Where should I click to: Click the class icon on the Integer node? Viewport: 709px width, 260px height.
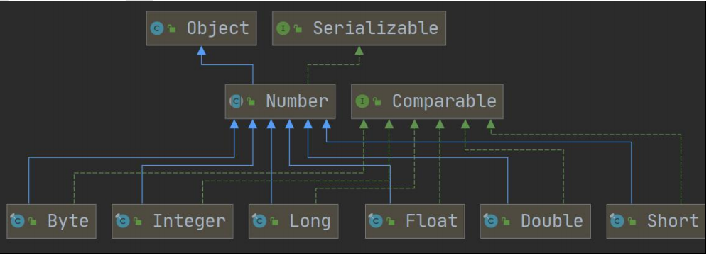pos(122,221)
